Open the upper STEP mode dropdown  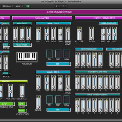coord(6,45)
